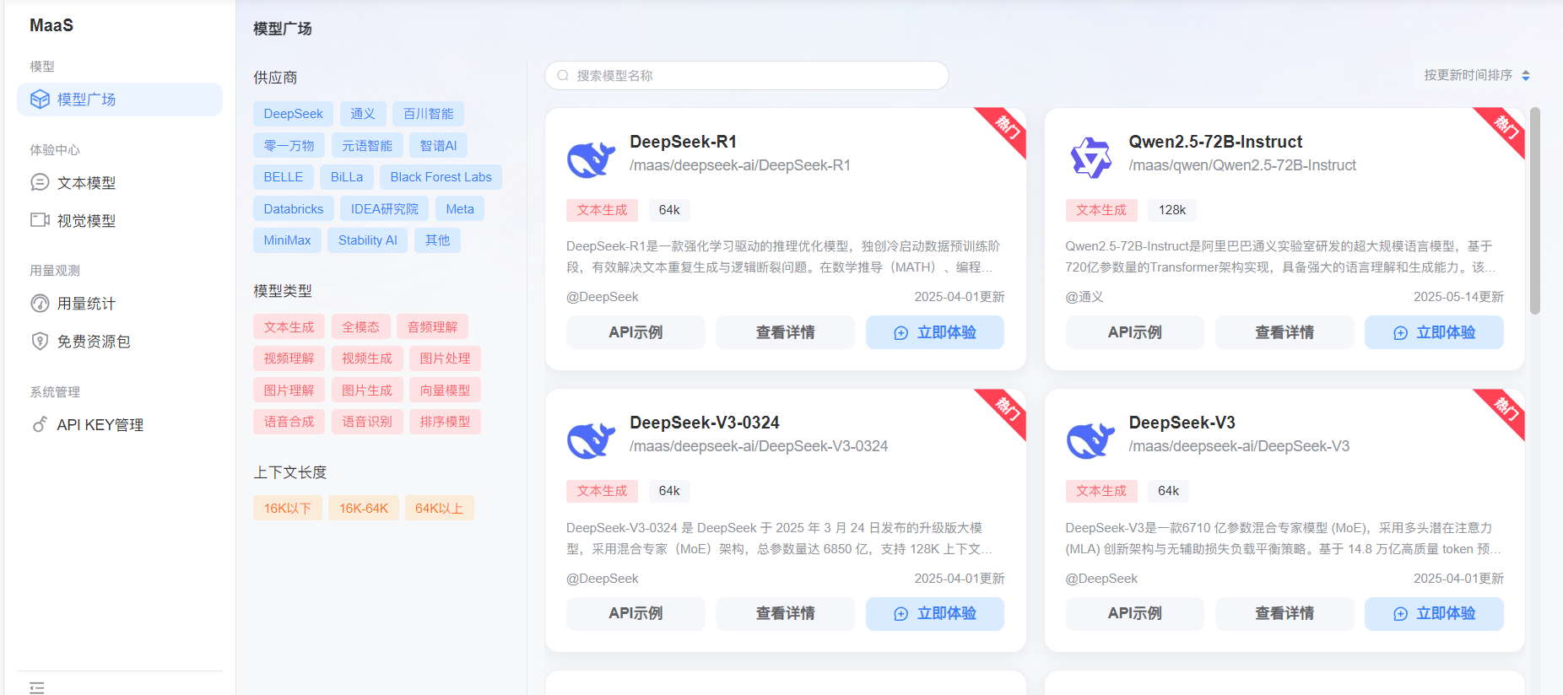Select the Stability AI provider tag

[x=368, y=240]
